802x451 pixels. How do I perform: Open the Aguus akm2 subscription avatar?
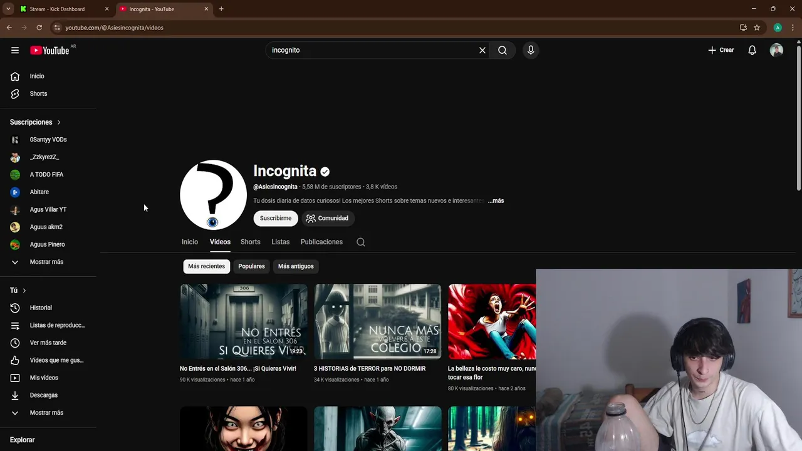[x=15, y=227]
